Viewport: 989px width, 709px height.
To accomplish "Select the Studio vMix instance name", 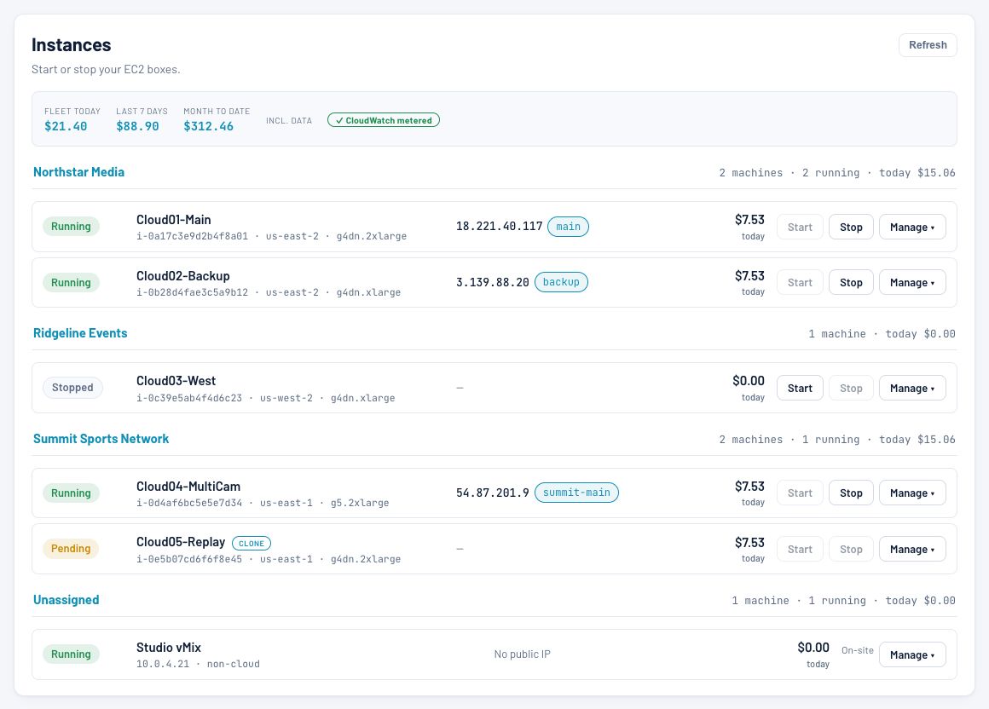I will (169, 648).
